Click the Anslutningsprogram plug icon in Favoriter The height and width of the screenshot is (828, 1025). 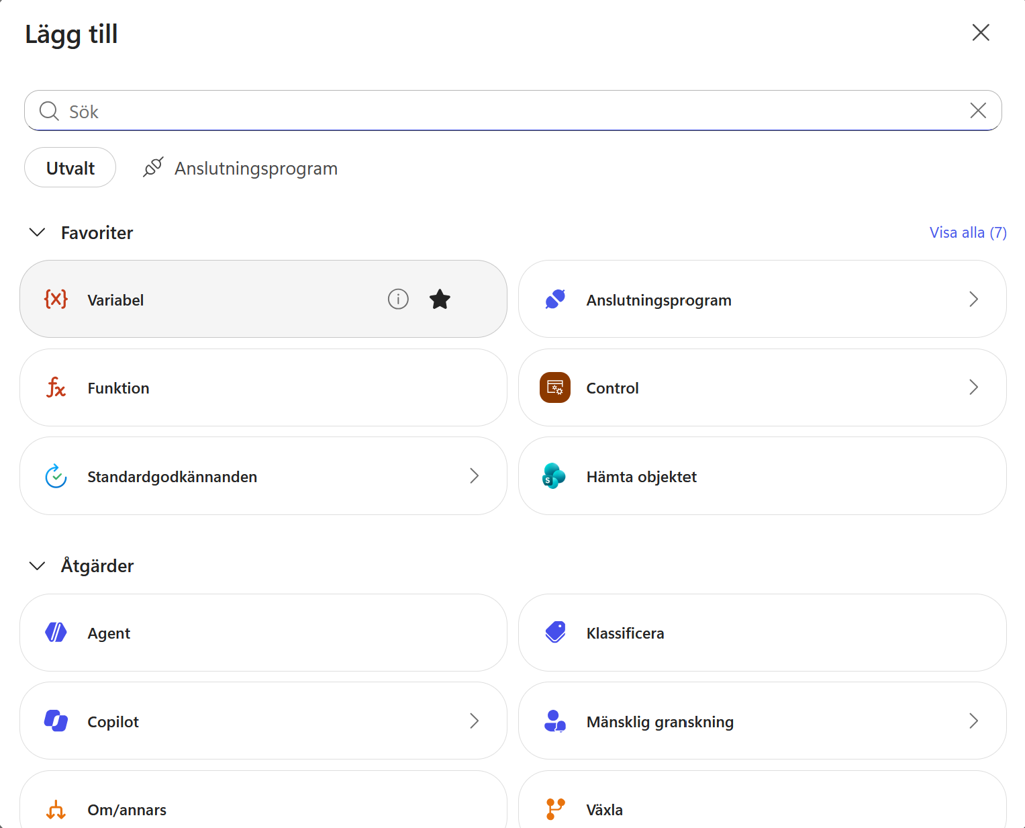tap(555, 299)
